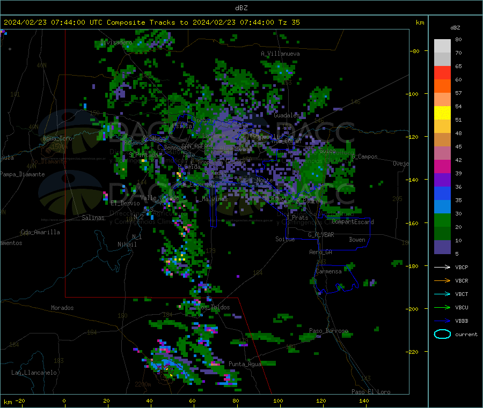Click the light gray 70 dBZ swatch
The image size is (483, 408).
pos(442,46)
